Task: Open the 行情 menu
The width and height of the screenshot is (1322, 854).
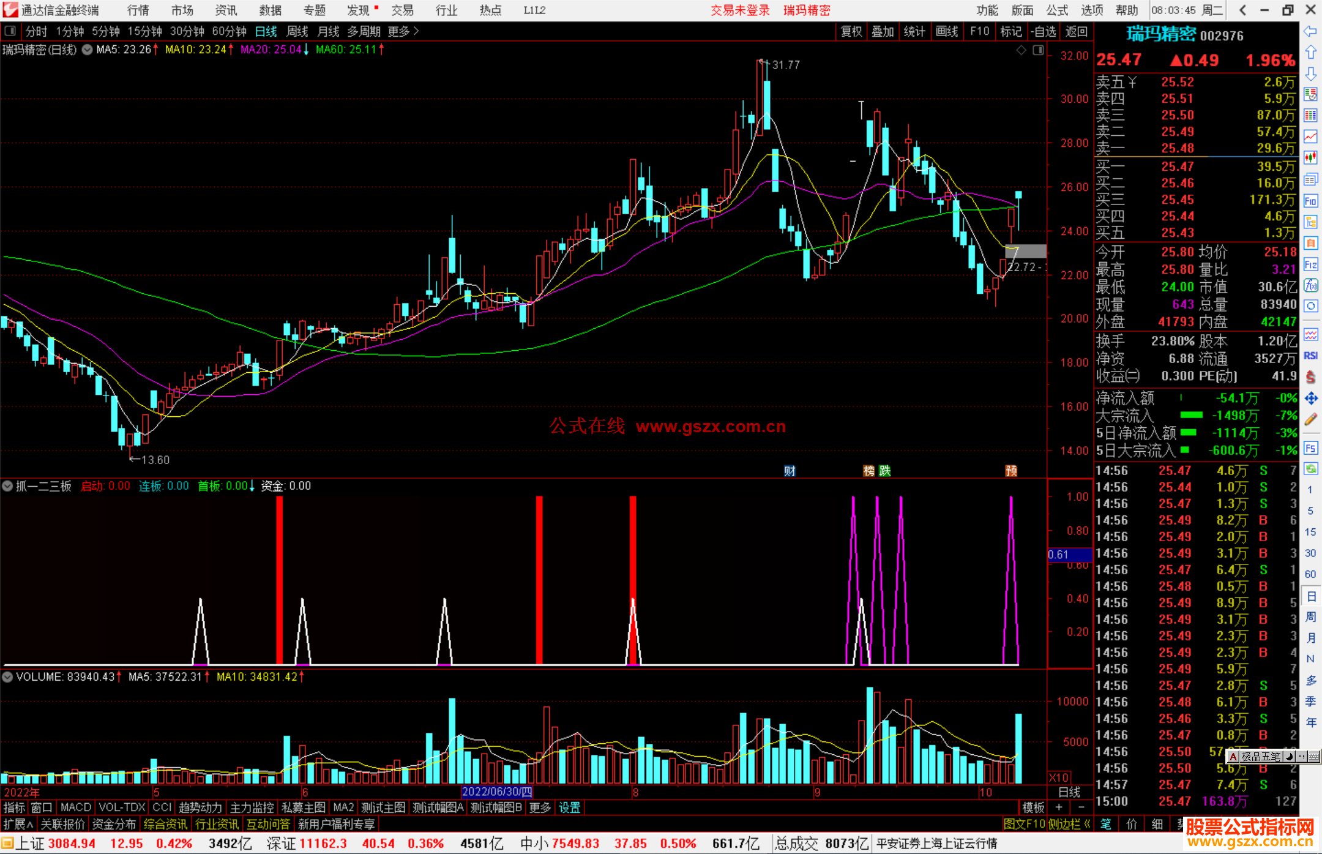Action: (138, 10)
